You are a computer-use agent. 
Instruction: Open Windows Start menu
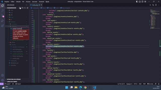coord(67,87)
